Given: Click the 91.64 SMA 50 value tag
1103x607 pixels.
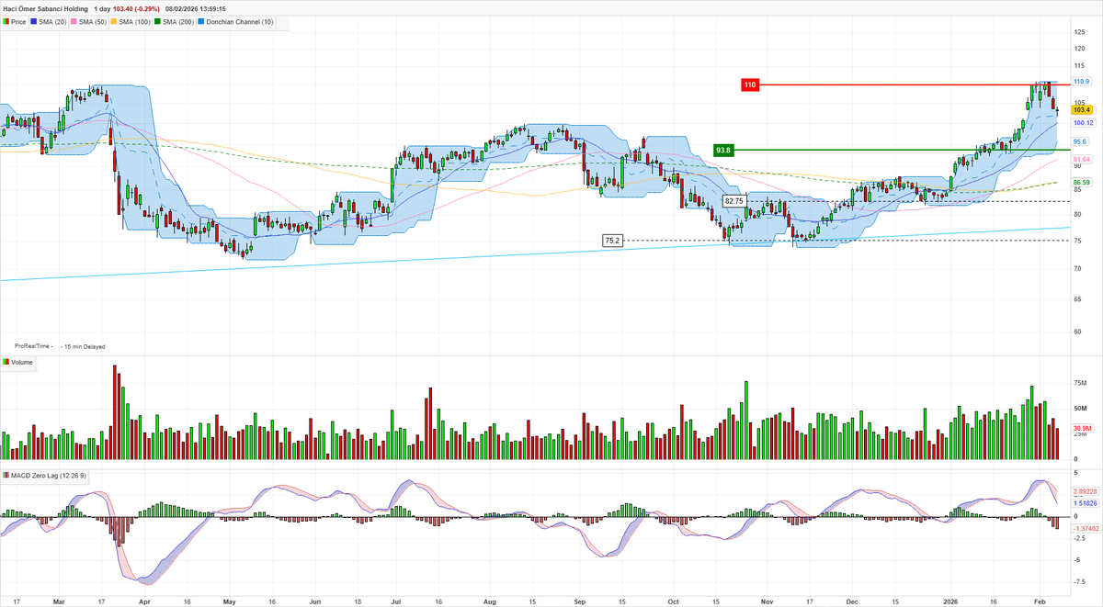Looking at the screenshot, I should (x=1082, y=159).
